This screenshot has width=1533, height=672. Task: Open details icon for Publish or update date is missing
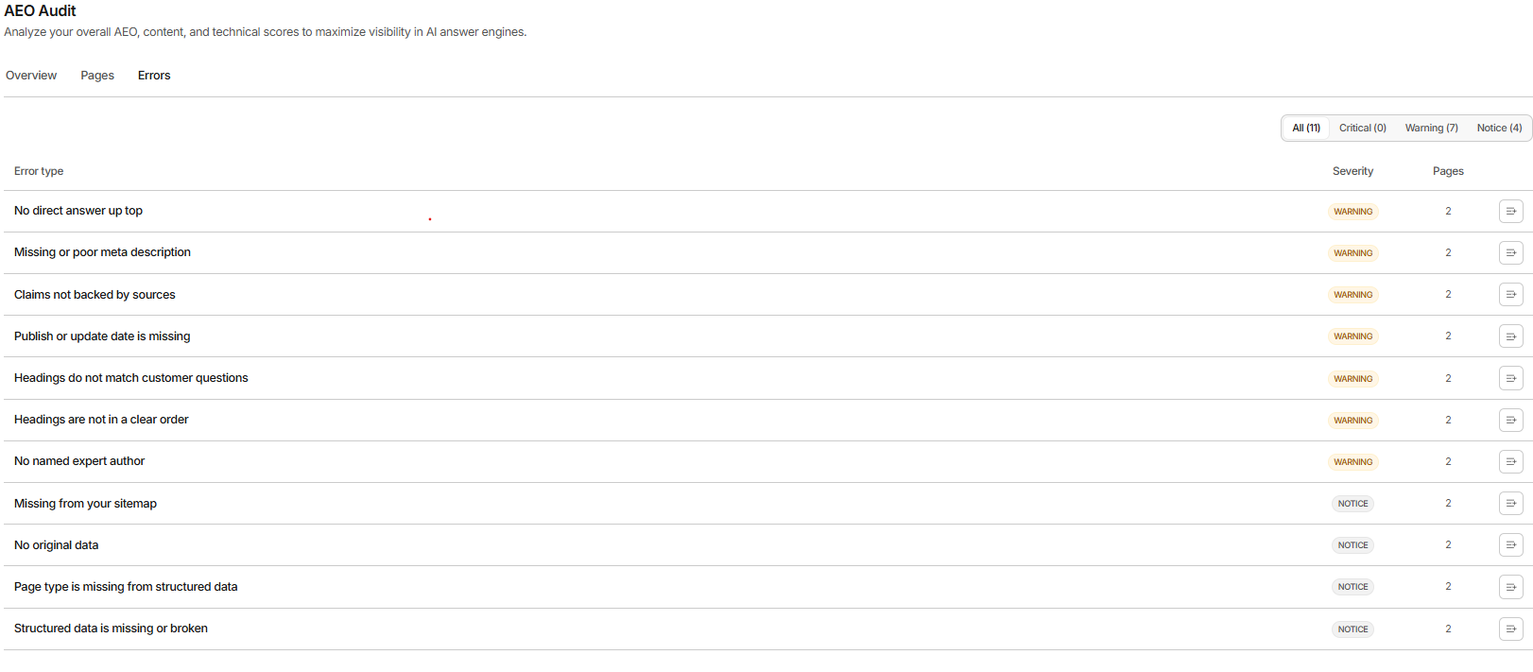pyautogui.click(x=1510, y=336)
